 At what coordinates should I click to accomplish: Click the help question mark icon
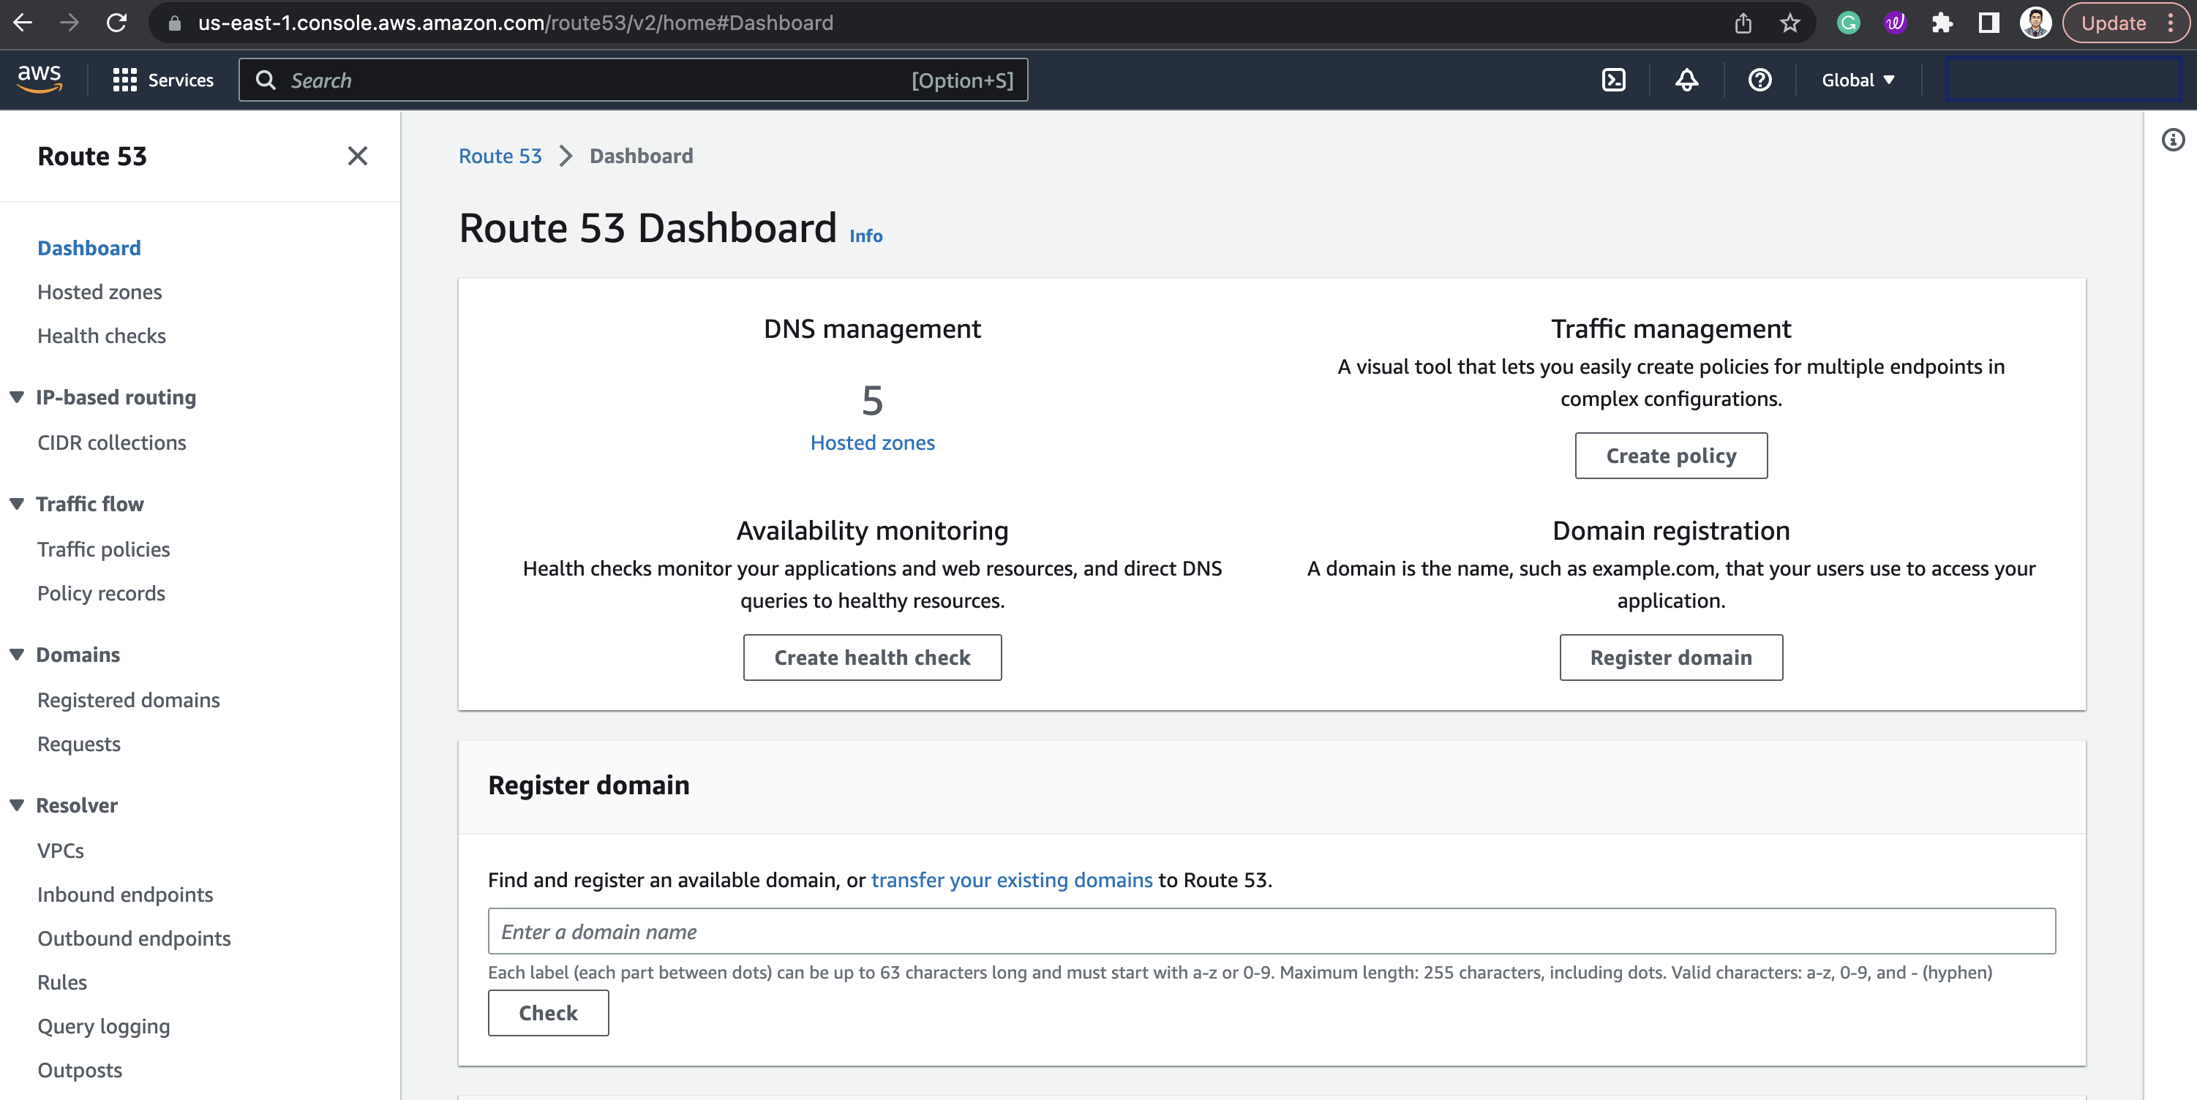pos(1760,80)
